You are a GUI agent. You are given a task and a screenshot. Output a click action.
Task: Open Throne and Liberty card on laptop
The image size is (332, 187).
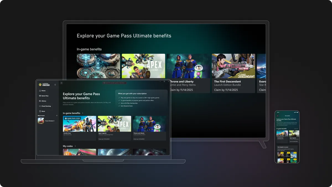(x=149, y=128)
